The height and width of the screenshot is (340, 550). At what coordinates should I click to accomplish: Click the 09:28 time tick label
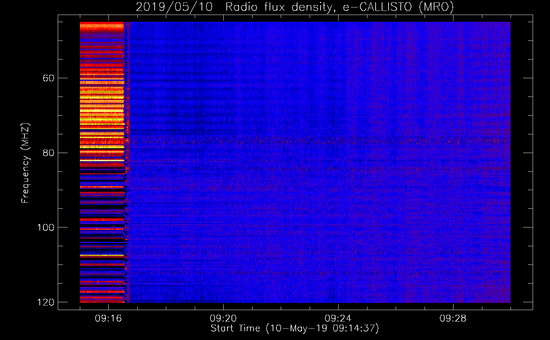[x=453, y=319]
